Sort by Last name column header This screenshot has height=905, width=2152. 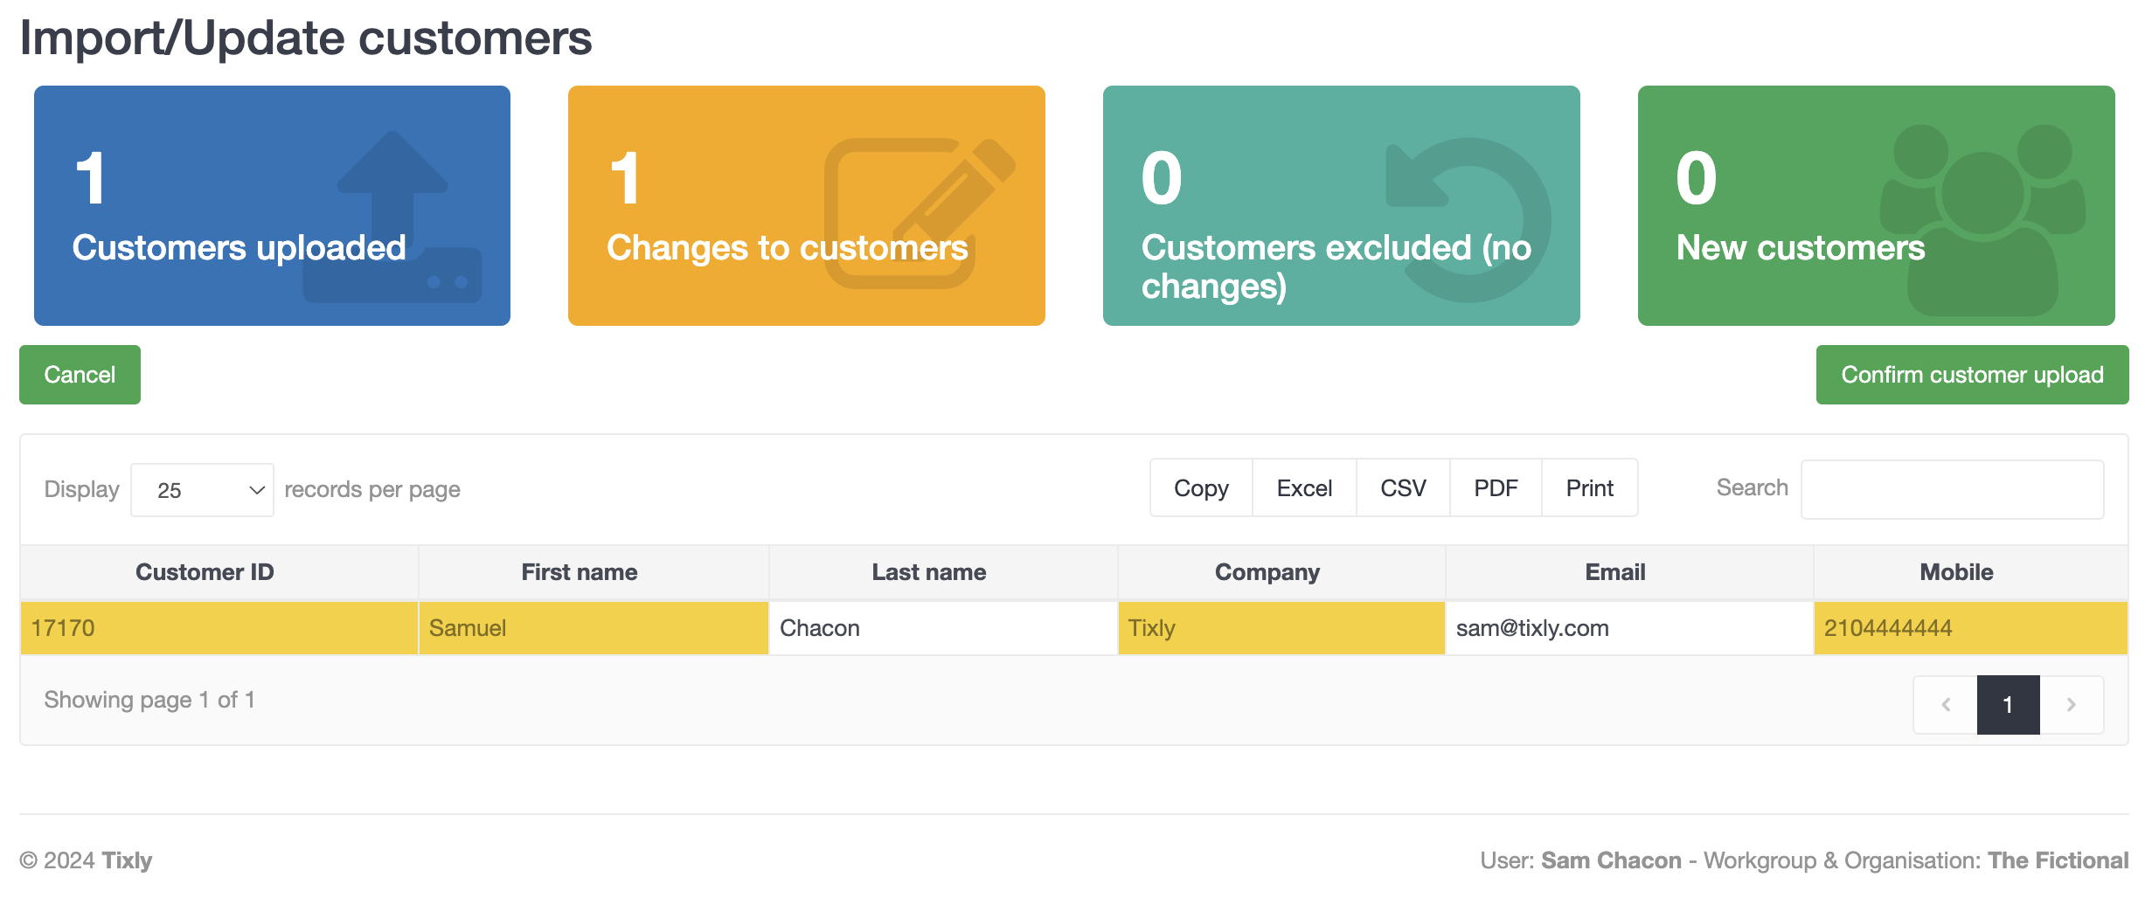928,572
